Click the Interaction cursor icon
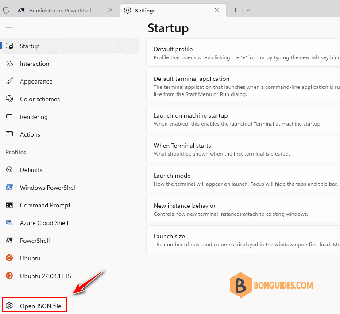This screenshot has width=340, height=314. (9, 64)
